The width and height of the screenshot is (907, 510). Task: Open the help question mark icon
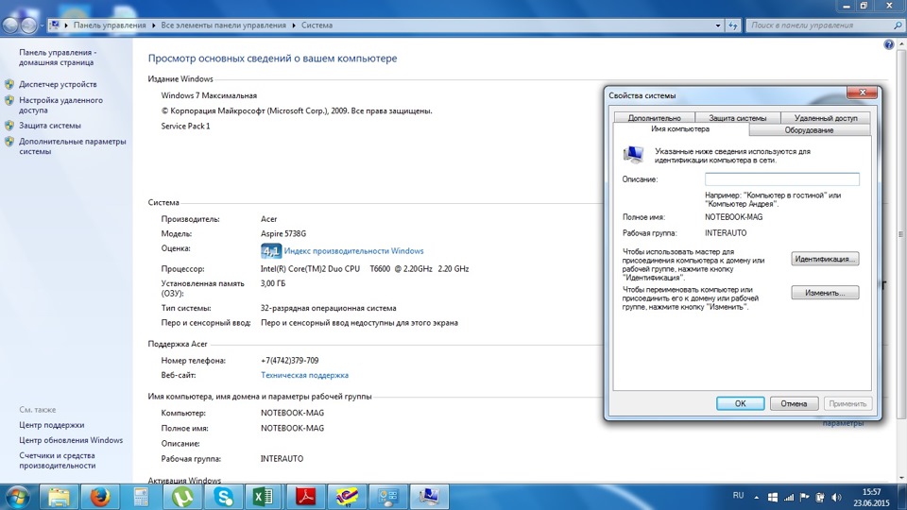888,44
